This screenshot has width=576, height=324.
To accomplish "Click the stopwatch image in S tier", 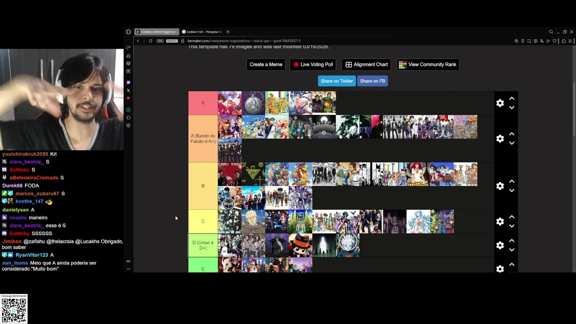I will point(253,103).
